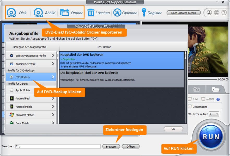Expand Zuletzt verwendete Profile category
Viewport: 230px width, 156px height.
pyautogui.click(x=31, y=55)
